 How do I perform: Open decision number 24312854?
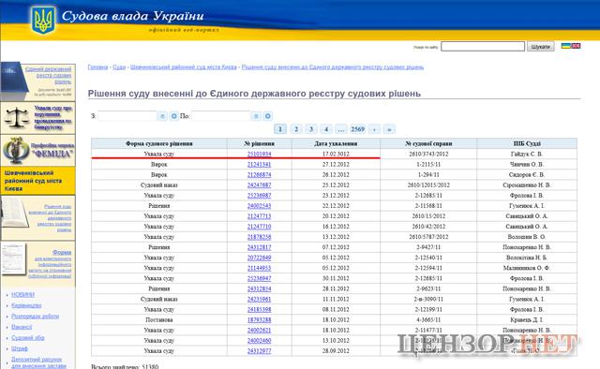coord(259,288)
